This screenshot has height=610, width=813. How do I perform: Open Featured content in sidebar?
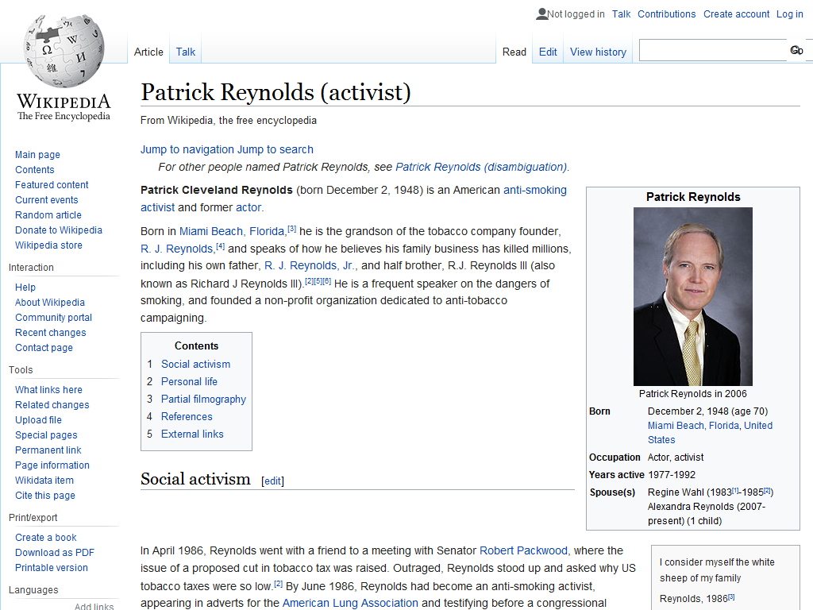point(52,184)
